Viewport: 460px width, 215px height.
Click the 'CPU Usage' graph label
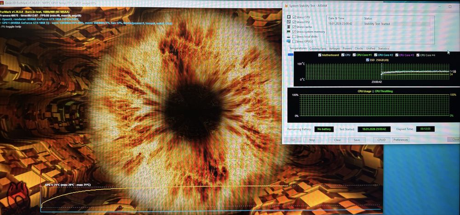coord(364,91)
